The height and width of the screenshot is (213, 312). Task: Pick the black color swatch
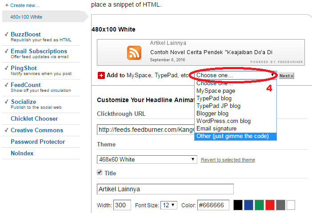coord(238,205)
